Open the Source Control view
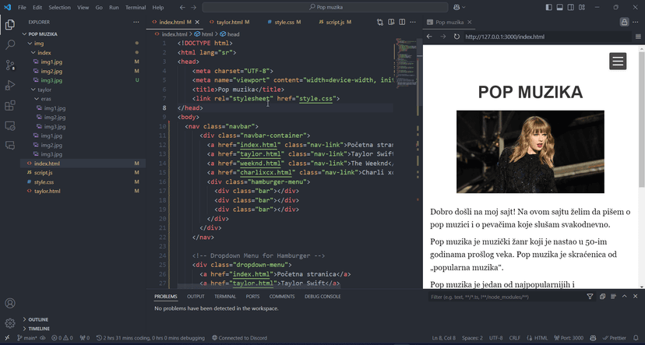 [10, 65]
